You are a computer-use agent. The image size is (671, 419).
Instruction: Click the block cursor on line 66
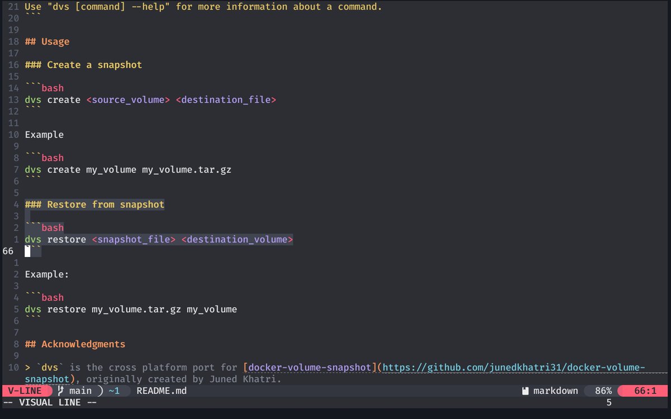click(x=27, y=251)
